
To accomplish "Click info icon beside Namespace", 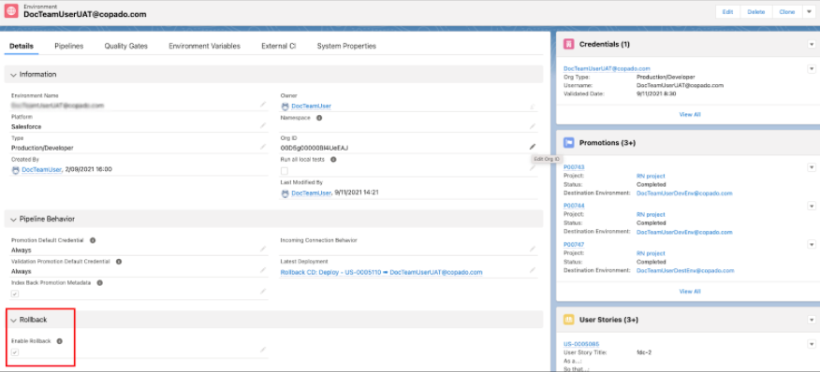I will coord(319,118).
